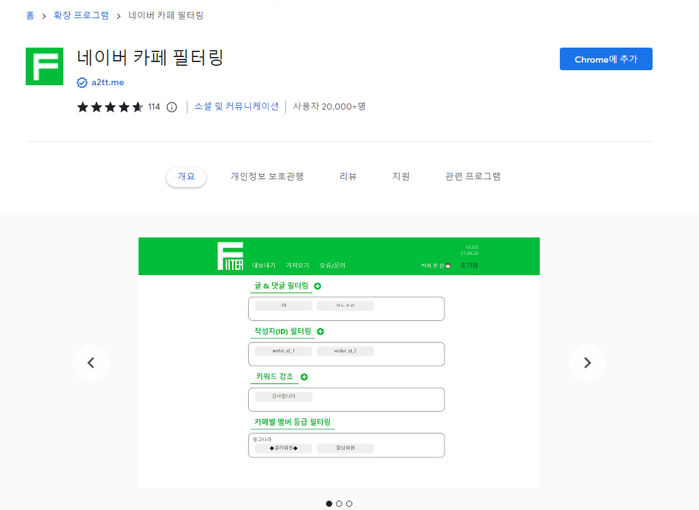Image resolution: width=699 pixels, height=510 pixels.
Task: Click the 'ㅁㄴㅇㄹ' filter keyword chip
Action: (345, 306)
